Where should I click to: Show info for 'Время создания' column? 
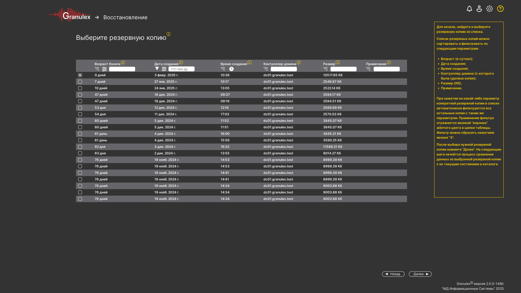pyautogui.click(x=250, y=62)
